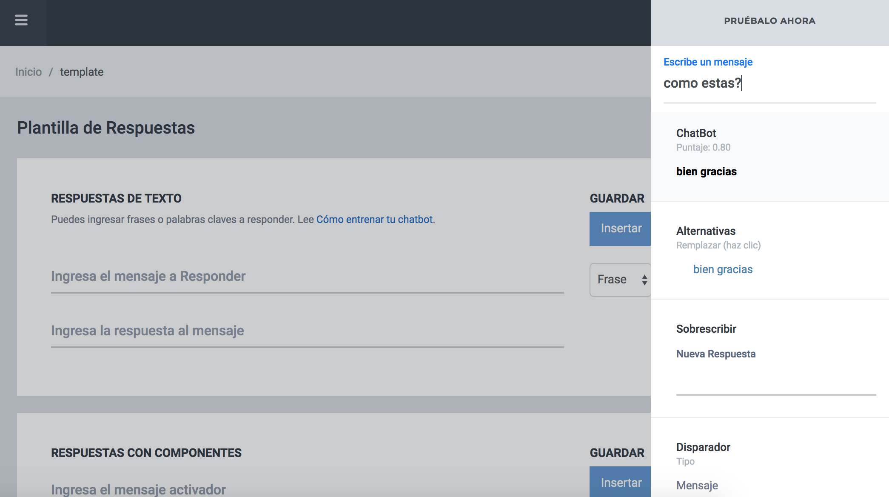Open 'Cómo entrenar tu chatbot' link
This screenshot has height=497, width=889.
pos(374,220)
